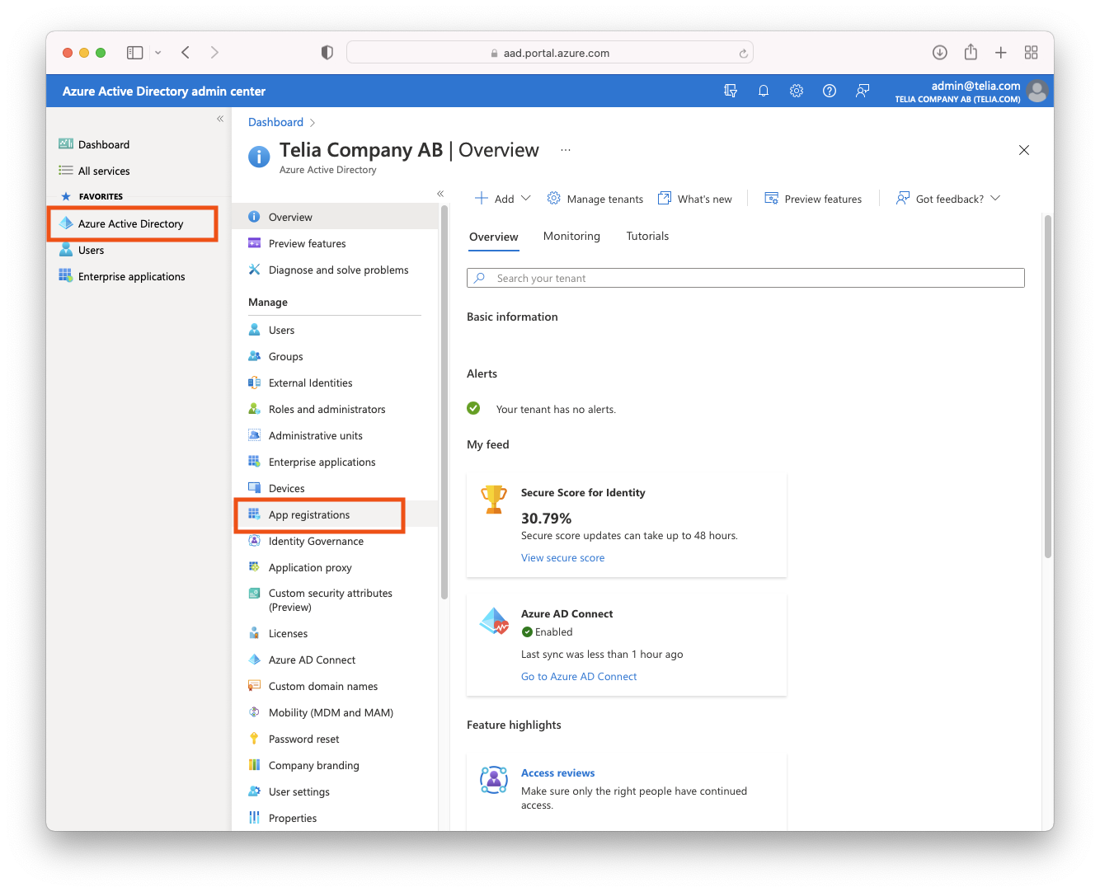Click the Enterprise applications favorites icon
This screenshot has width=1100, height=892.
point(66,276)
